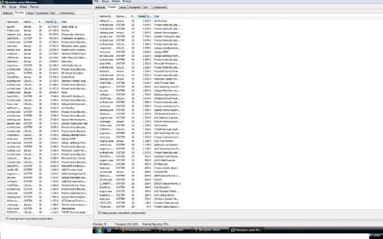383x239 pixels.
Task: Open the Windows Start orb
Action: [99, 230]
